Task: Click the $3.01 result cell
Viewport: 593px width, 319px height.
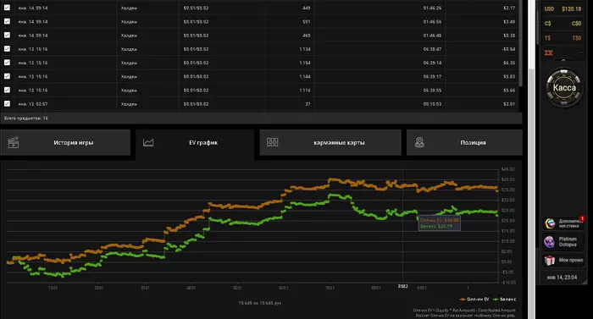Action: [509, 104]
